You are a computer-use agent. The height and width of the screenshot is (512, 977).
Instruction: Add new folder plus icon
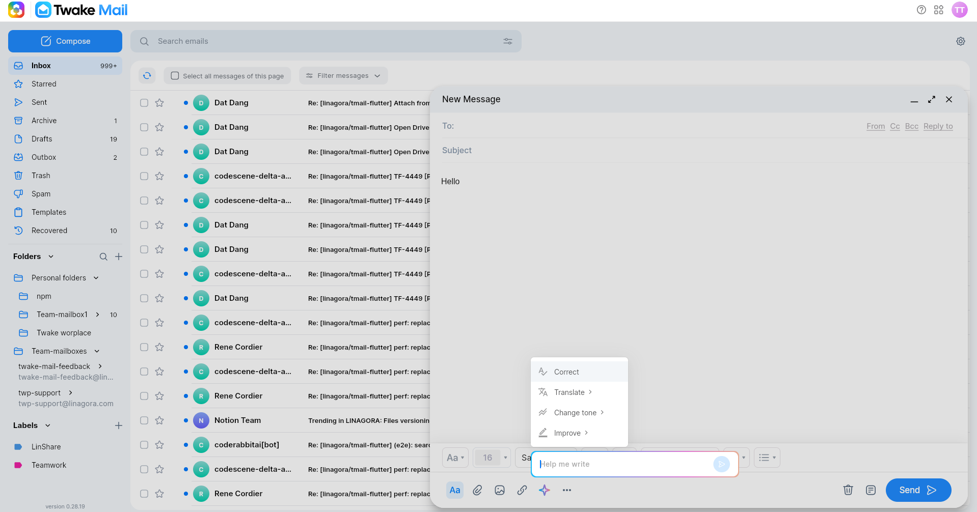(119, 257)
